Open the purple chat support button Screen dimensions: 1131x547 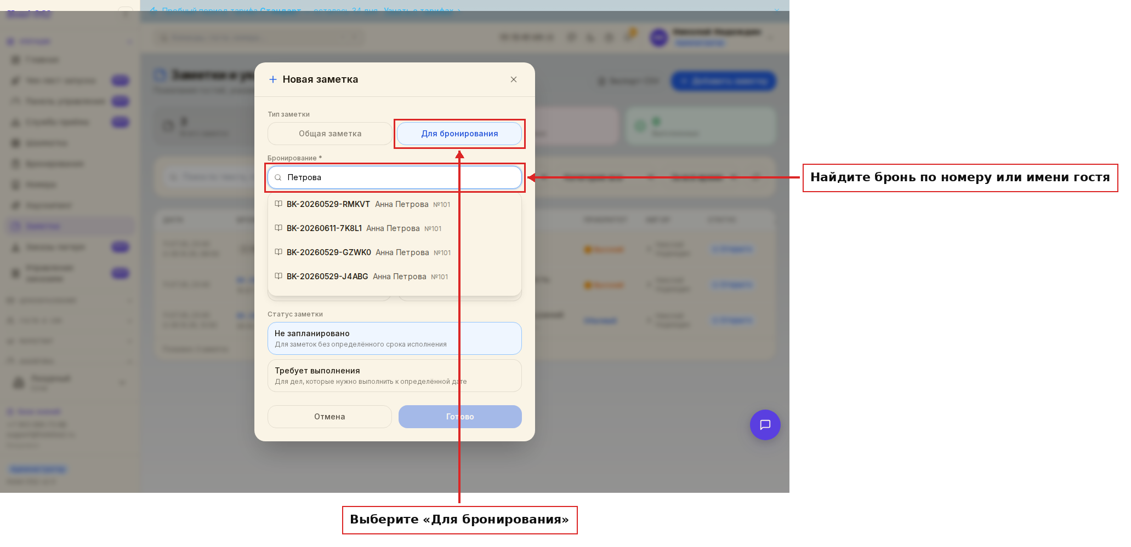(x=765, y=425)
